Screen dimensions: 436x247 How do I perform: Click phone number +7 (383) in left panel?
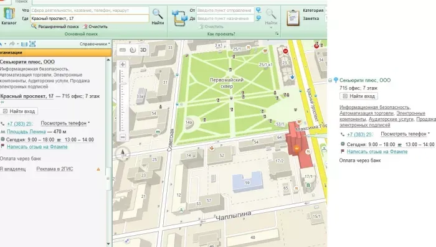click(x=20, y=124)
